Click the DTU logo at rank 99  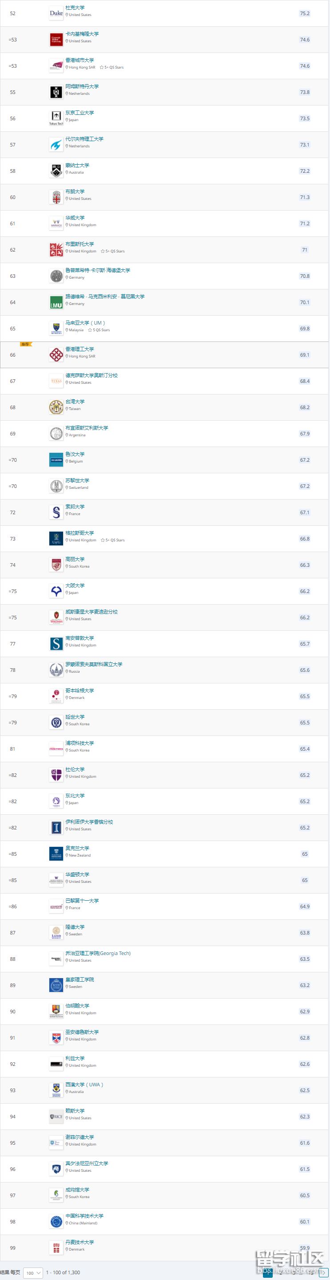pos(56,1247)
